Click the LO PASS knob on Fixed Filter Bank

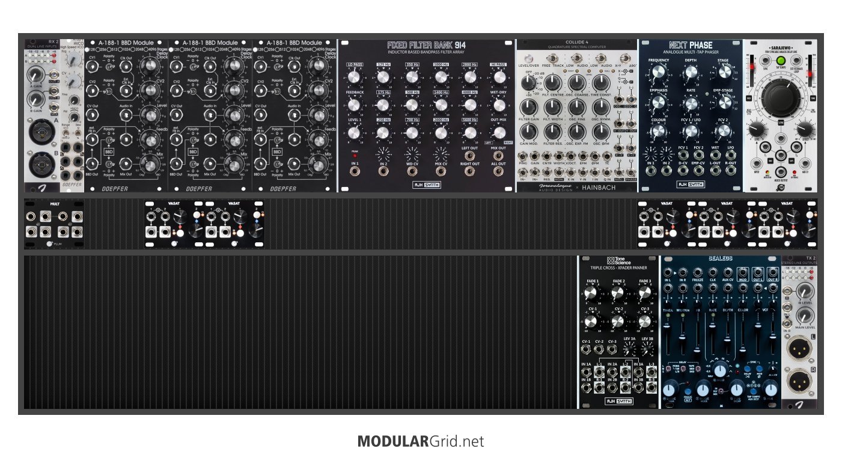tap(353, 76)
